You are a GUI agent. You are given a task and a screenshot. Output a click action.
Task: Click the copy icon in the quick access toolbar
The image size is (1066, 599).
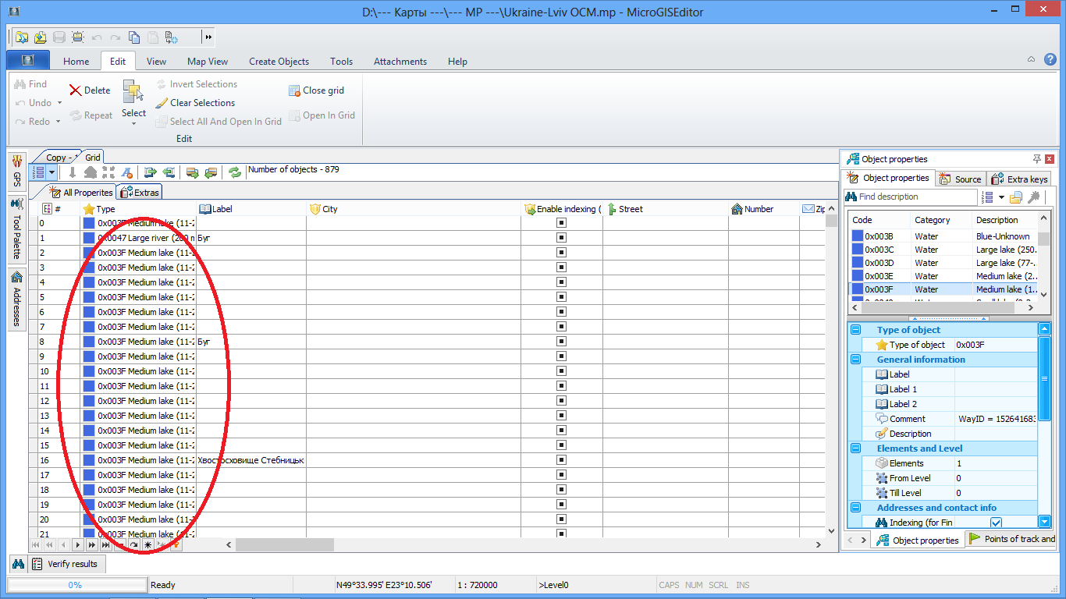click(x=134, y=37)
